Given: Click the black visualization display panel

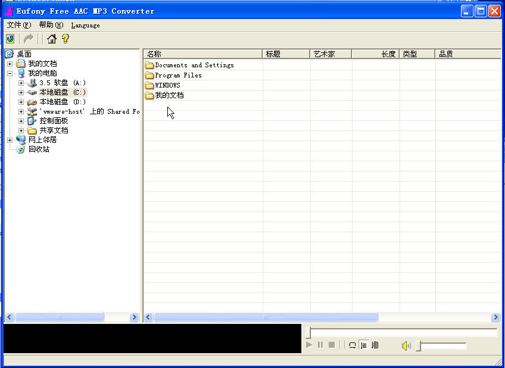Looking at the screenshot, I should click(152, 338).
